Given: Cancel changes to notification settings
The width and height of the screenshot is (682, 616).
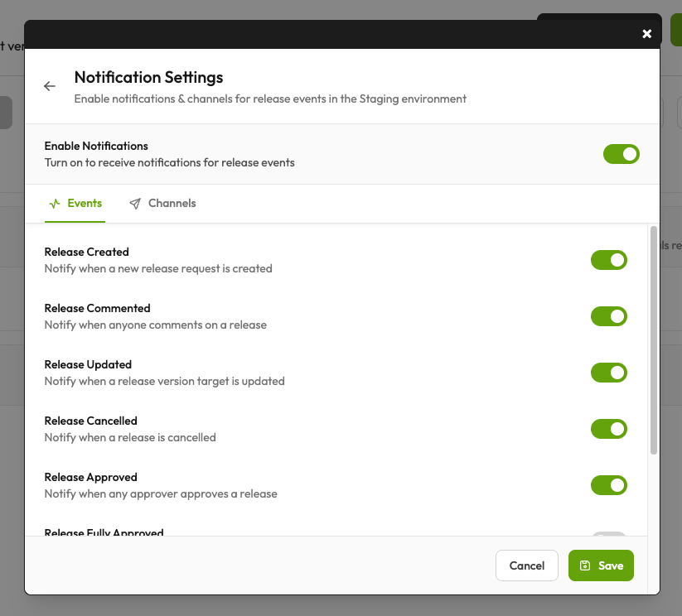Looking at the screenshot, I should 526,565.
